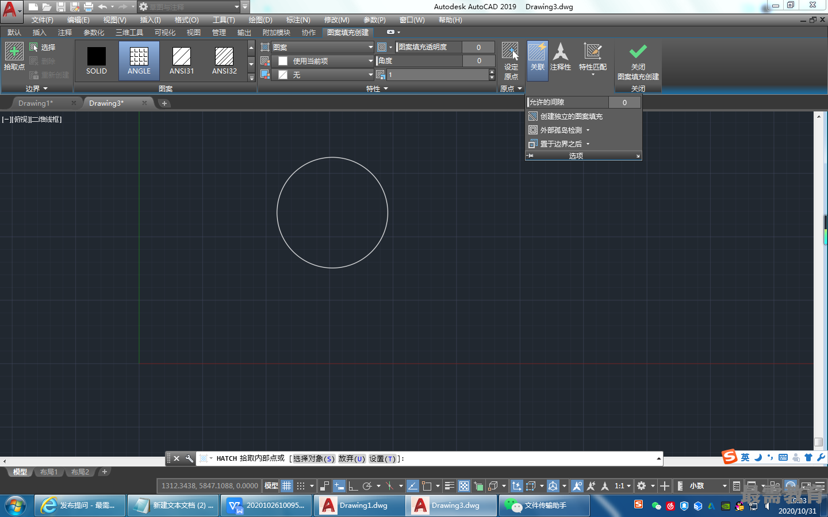Click the Open file icon in quick access
This screenshot has height=517, width=828.
47,7
